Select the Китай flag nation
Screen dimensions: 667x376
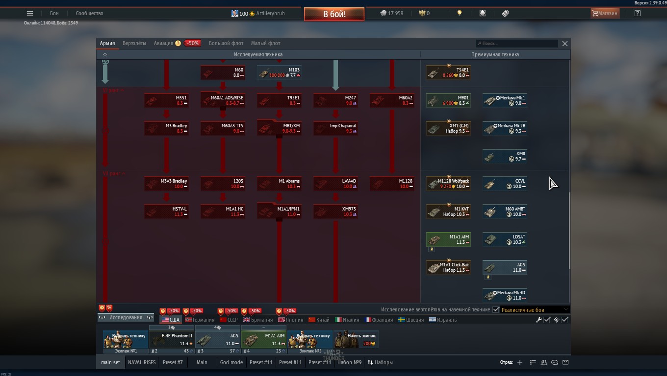[x=319, y=320]
